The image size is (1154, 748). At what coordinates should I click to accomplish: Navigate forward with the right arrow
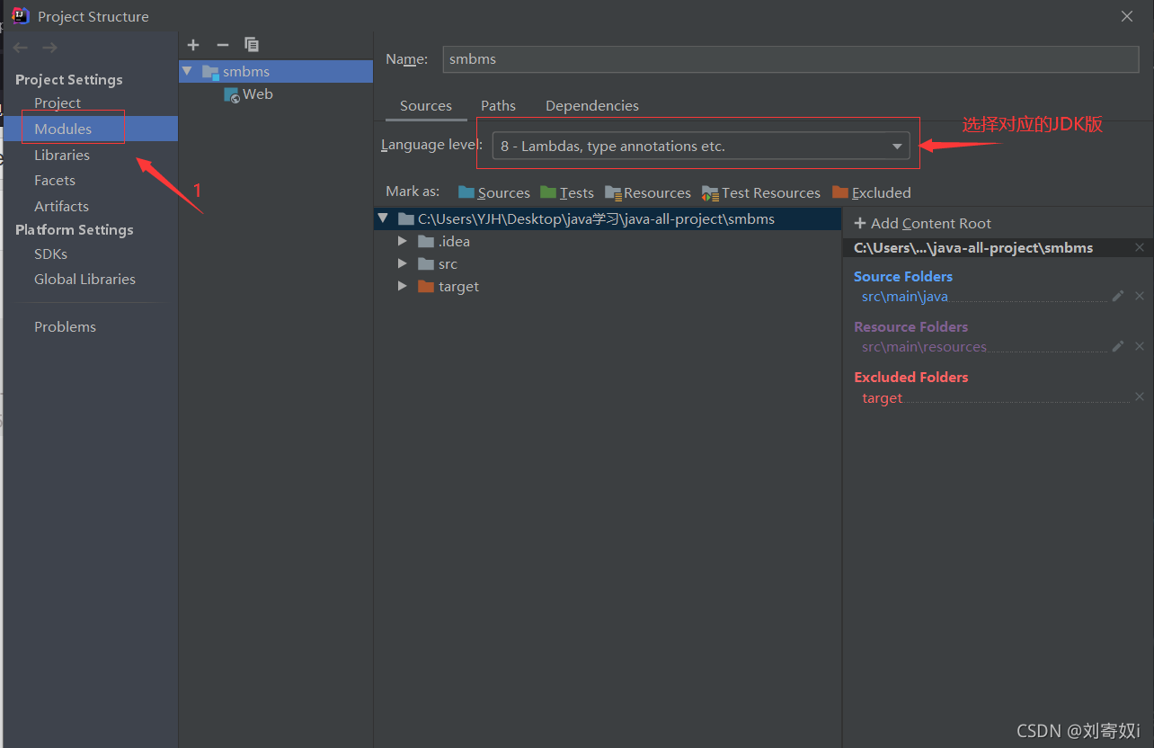tap(50, 48)
